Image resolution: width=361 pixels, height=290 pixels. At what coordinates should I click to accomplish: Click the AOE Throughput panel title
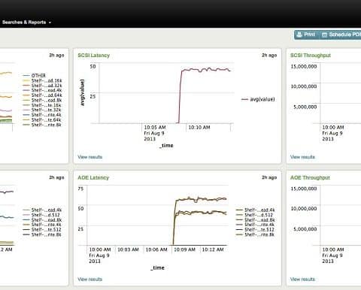(x=310, y=177)
